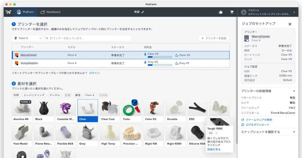302x158 pixels.
Task: Click the プリンターを追加 button
Action: tap(214, 38)
